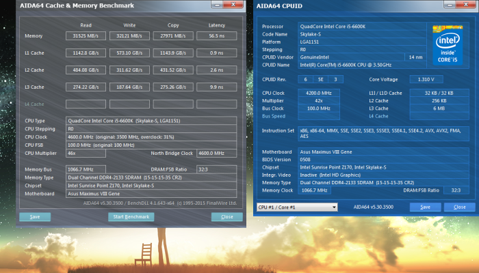Click the Close button in AIDA64 CPUID window
Viewport: 479px width, 273px height.
tap(459, 207)
